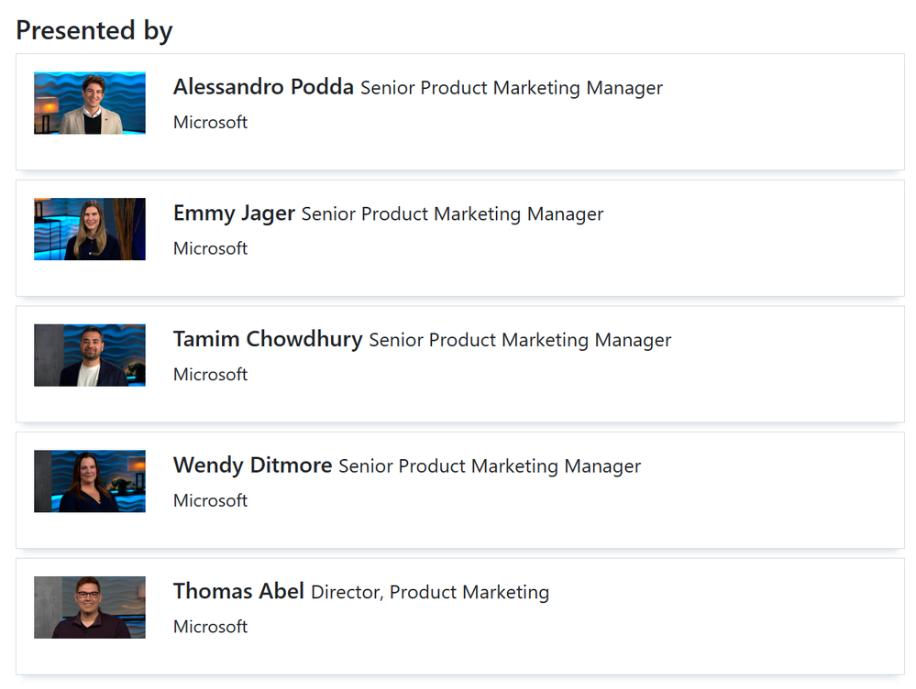This screenshot has width=916, height=689.
Task: Click Microsoft under Thomas Abel
Action: [210, 627]
